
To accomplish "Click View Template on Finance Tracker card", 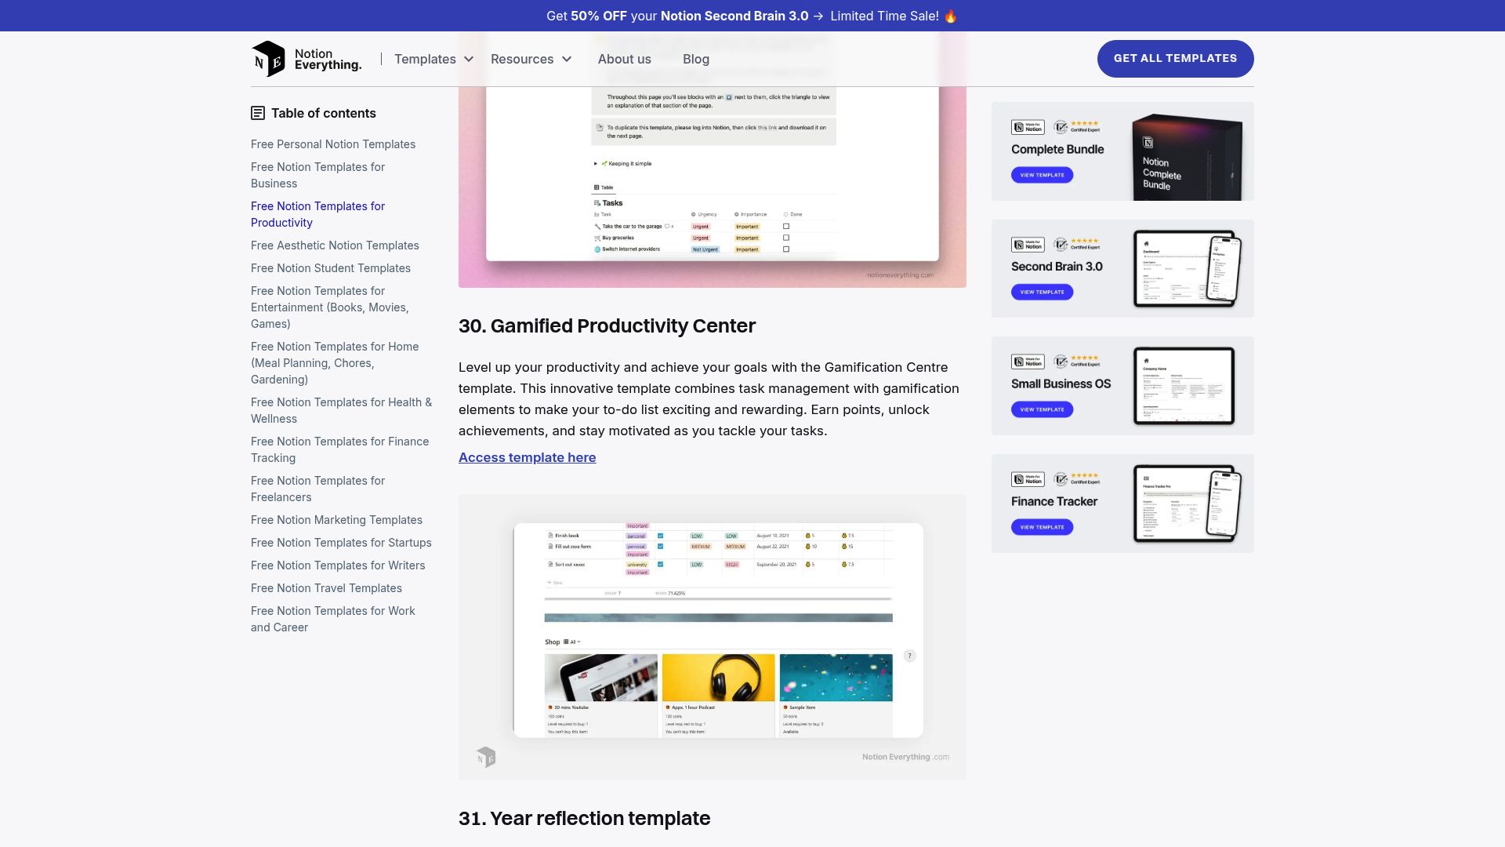I will pyautogui.click(x=1042, y=527).
